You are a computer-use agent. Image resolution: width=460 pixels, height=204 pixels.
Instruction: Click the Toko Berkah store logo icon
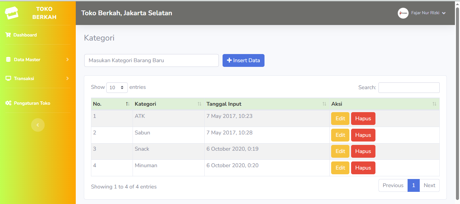point(12,13)
